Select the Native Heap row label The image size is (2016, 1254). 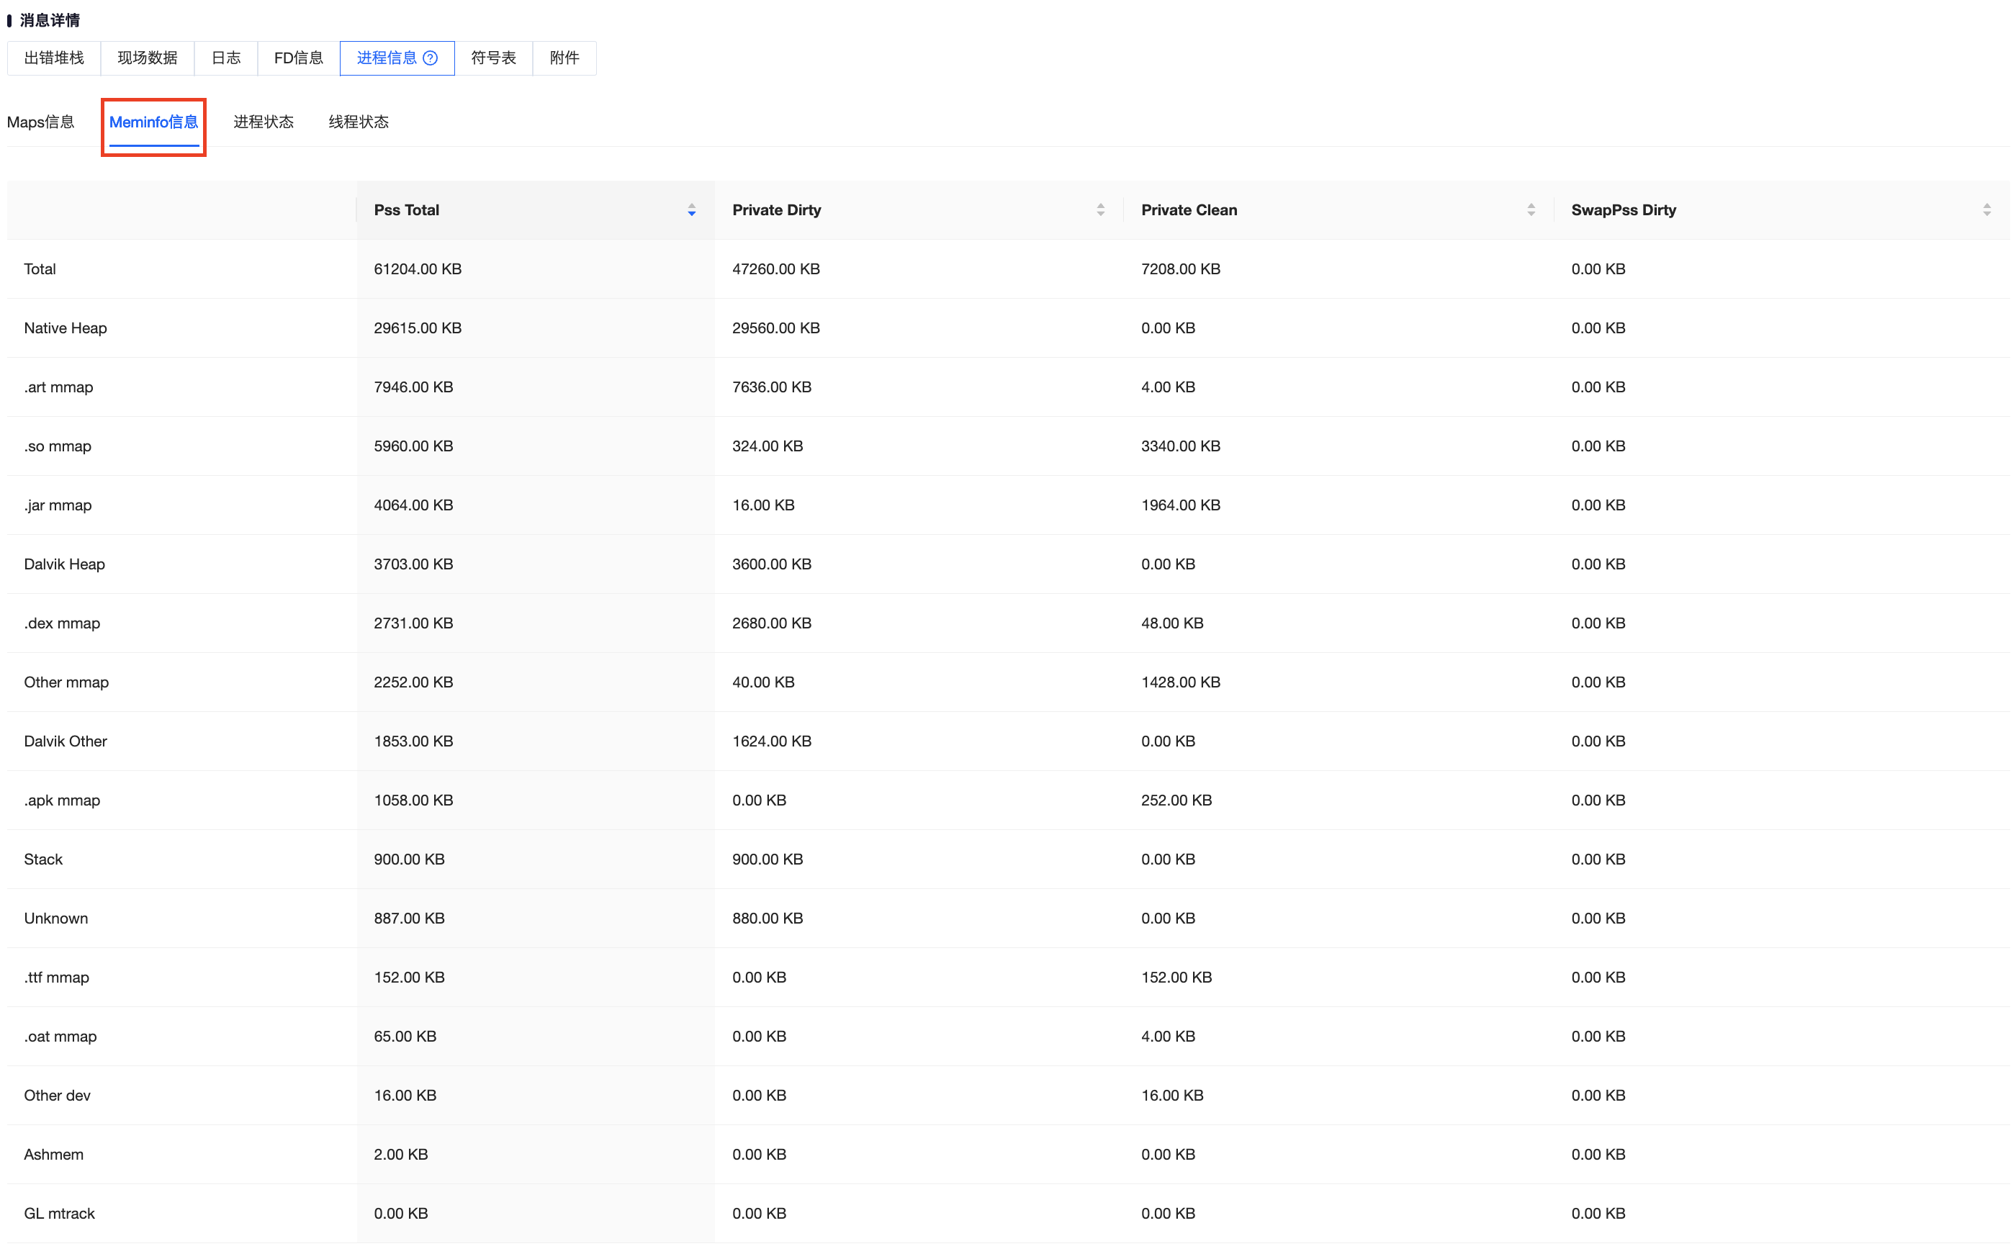(x=66, y=328)
